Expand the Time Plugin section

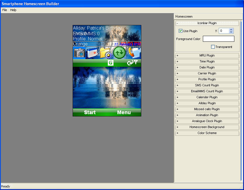pos(207,62)
